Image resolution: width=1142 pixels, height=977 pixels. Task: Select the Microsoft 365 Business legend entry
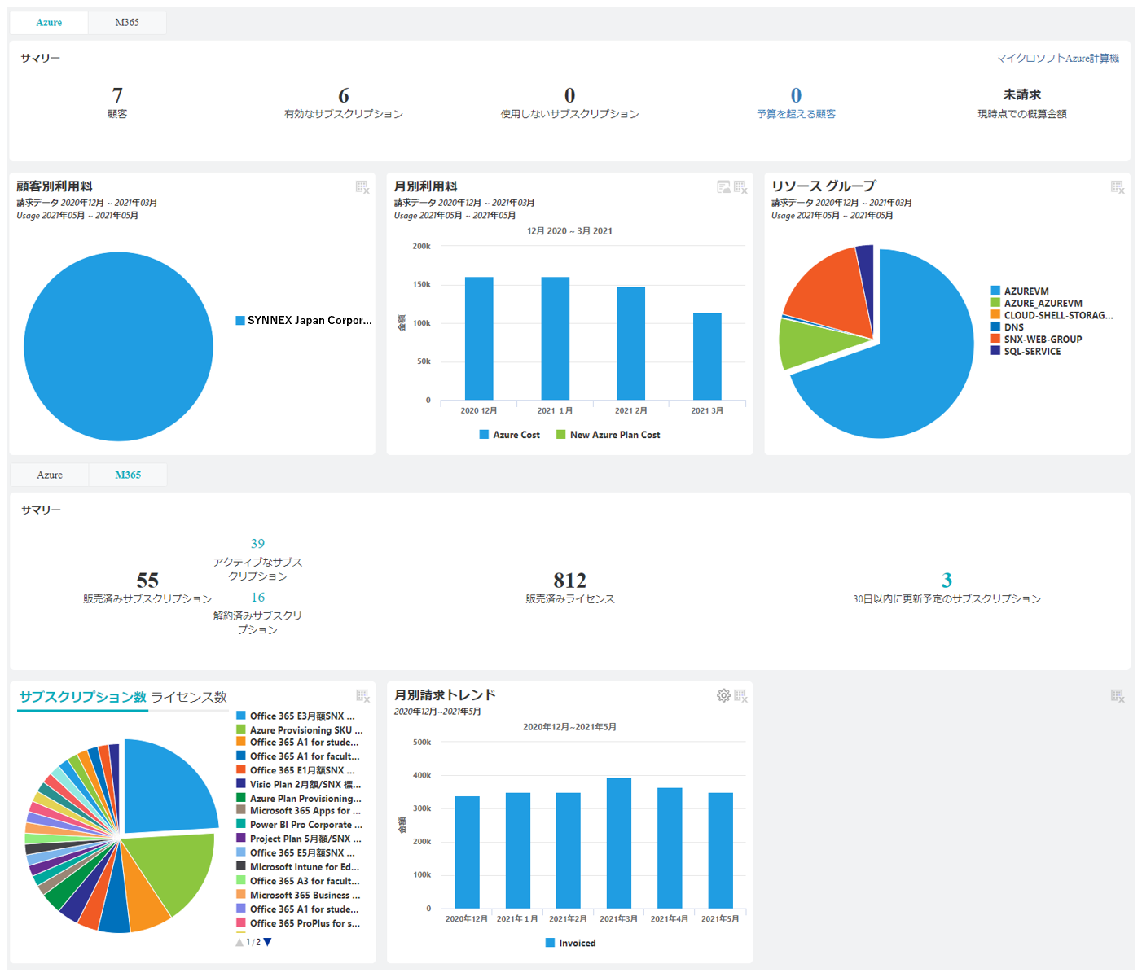(x=298, y=895)
